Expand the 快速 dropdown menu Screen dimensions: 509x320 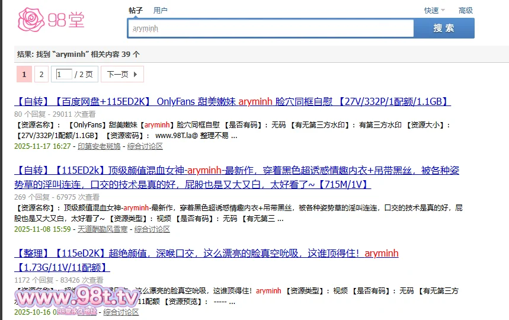tap(434, 10)
